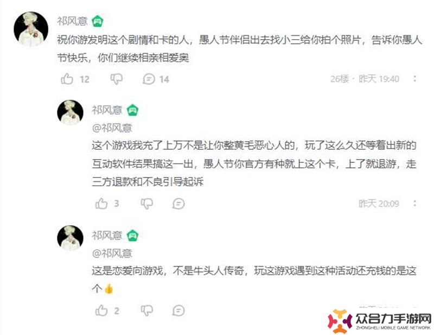
Task: Open avatar beside the second reply
Action: 71,113
